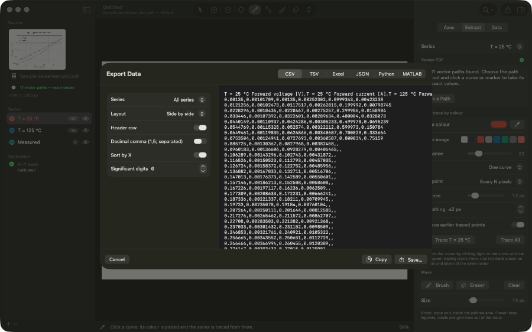Viewport: 532px width, 332px height.
Task: Open the Every N pixels dropdown
Action: pyautogui.click(x=501, y=181)
